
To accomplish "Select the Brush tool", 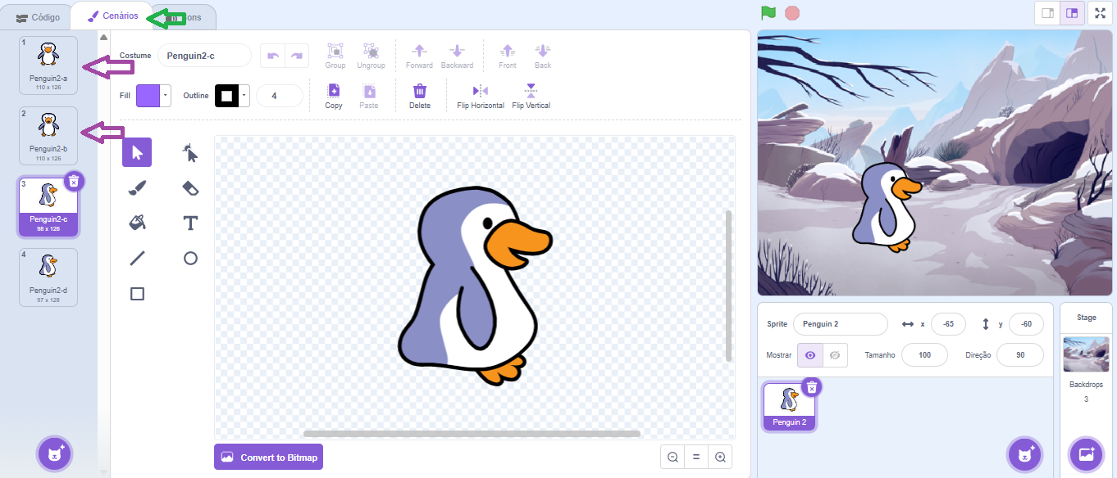I will 137,188.
